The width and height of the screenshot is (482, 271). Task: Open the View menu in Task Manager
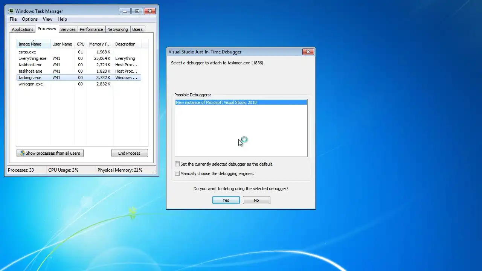[47, 19]
